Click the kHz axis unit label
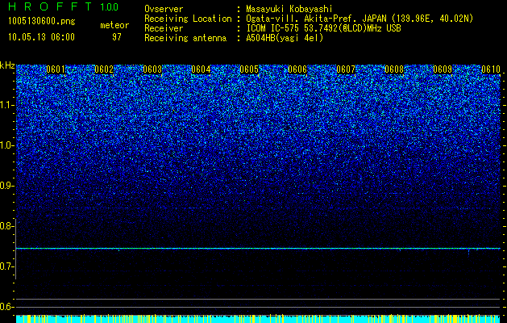 [x=7, y=65]
